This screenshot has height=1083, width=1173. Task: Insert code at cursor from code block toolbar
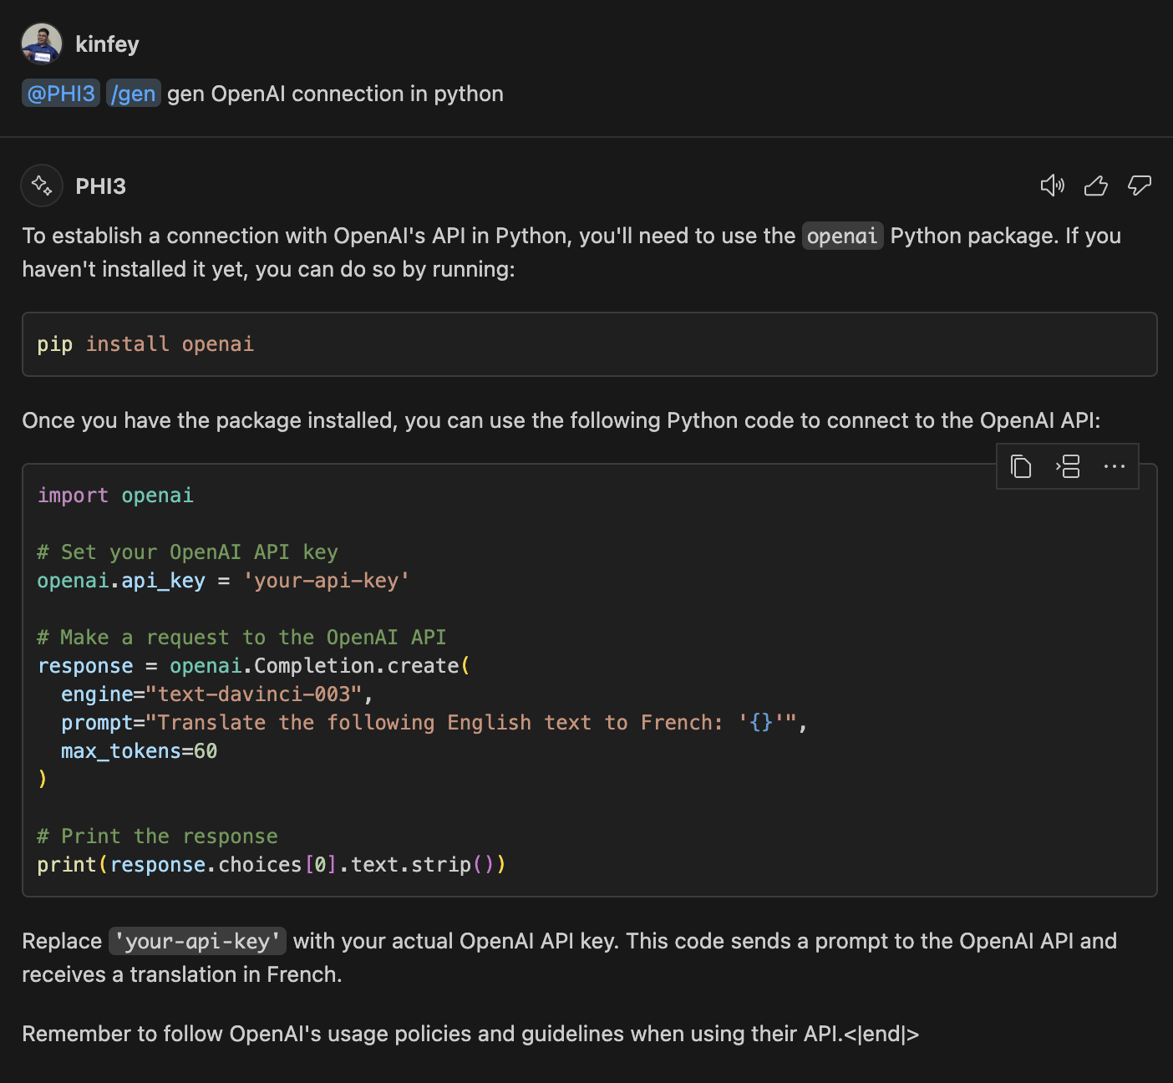(x=1068, y=466)
